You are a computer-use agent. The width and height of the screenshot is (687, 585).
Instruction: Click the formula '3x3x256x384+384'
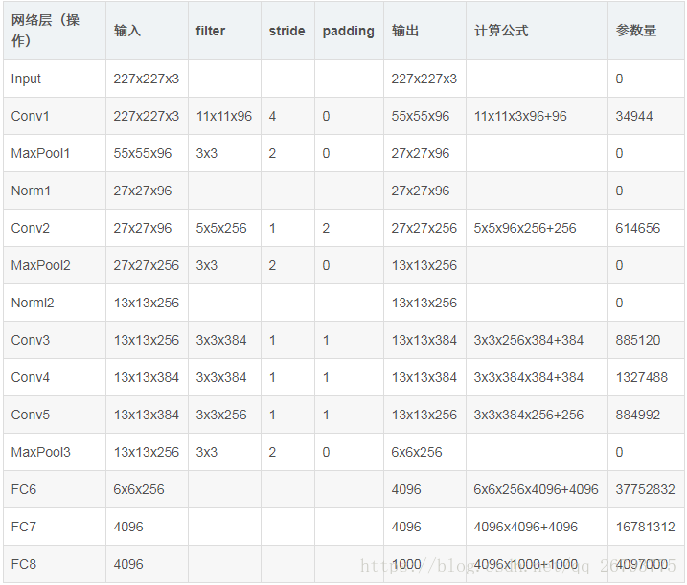528,340
